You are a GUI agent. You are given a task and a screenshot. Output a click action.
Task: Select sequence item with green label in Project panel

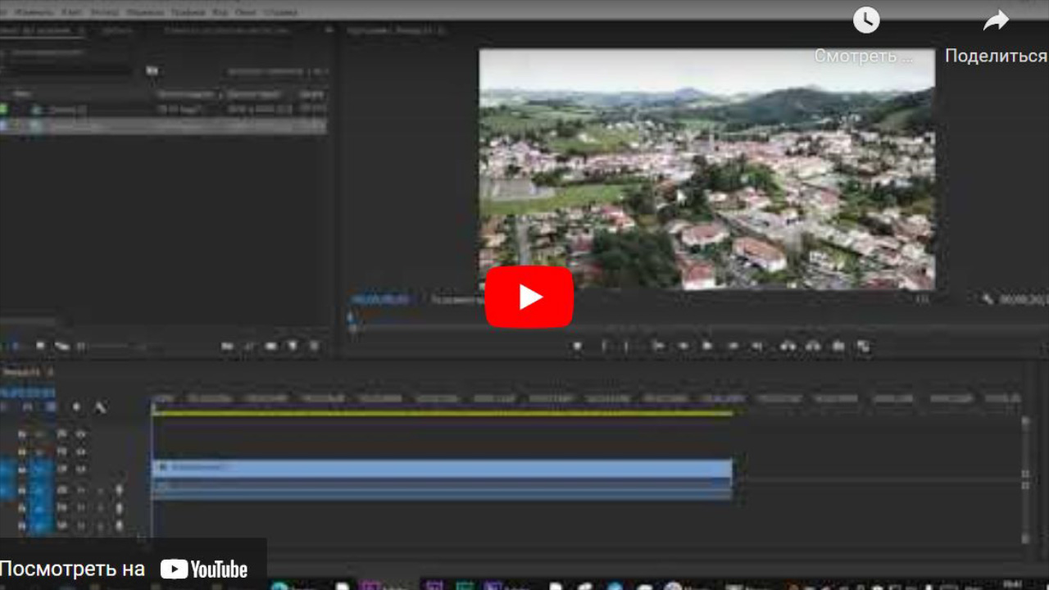tap(164, 109)
